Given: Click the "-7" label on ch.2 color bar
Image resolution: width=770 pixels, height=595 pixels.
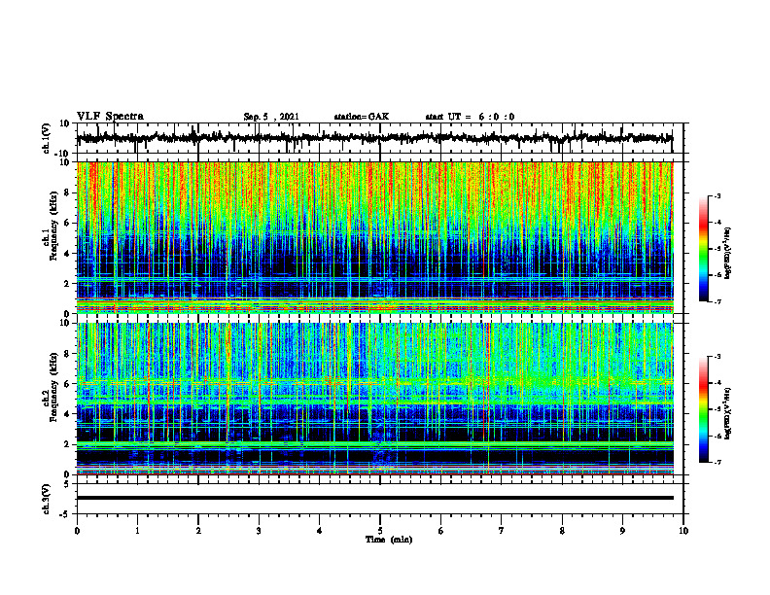Looking at the screenshot, I should [717, 462].
